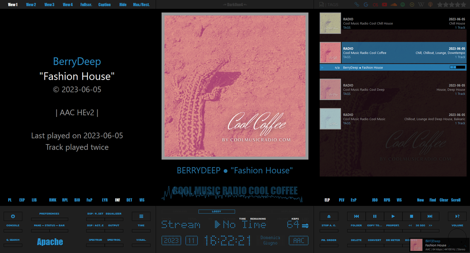470x253 pixels.
Task: Rate the track five stars
Action: [463, 4]
